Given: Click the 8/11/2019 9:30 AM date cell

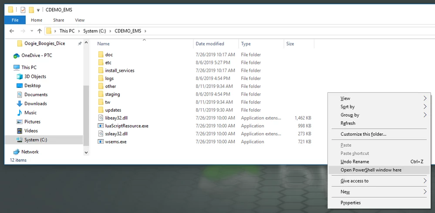Looking at the screenshot, I should click(x=214, y=110).
